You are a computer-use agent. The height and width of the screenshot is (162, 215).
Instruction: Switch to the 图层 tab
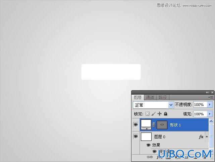point(138,98)
